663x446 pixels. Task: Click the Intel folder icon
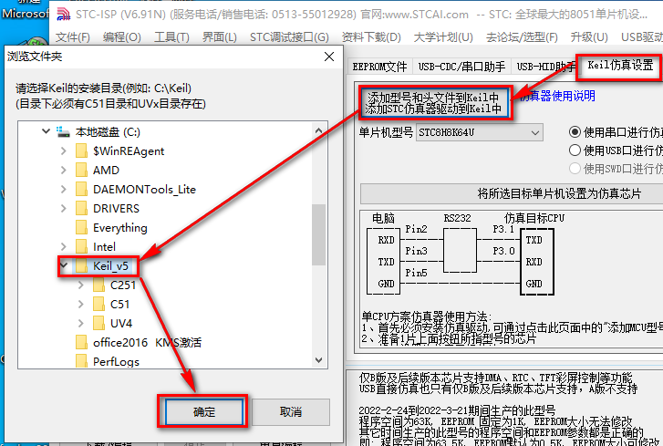point(81,246)
